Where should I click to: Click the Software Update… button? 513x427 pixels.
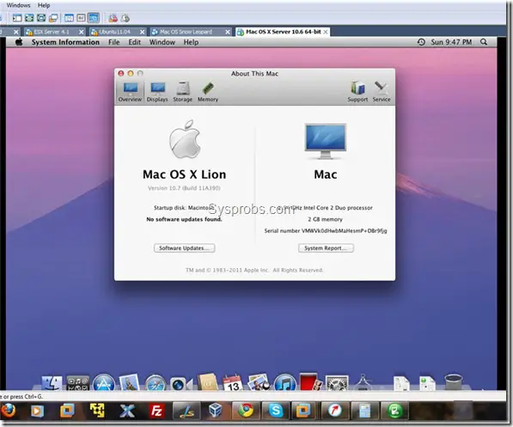185,248
